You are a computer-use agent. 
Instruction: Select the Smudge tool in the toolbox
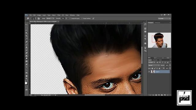tap(27, 59)
